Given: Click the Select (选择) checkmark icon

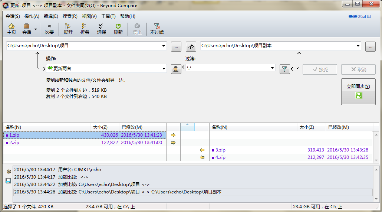Looking at the screenshot, I should pos(101,29).
